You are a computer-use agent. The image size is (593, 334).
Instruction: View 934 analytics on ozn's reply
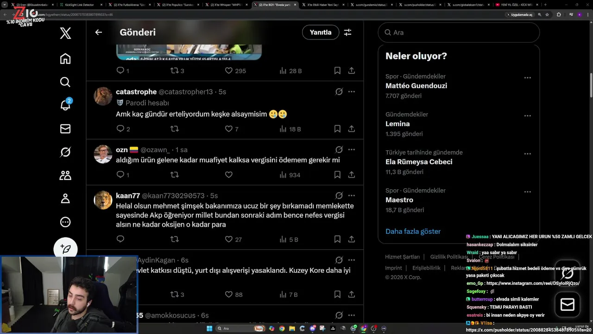tap(290, 175)
